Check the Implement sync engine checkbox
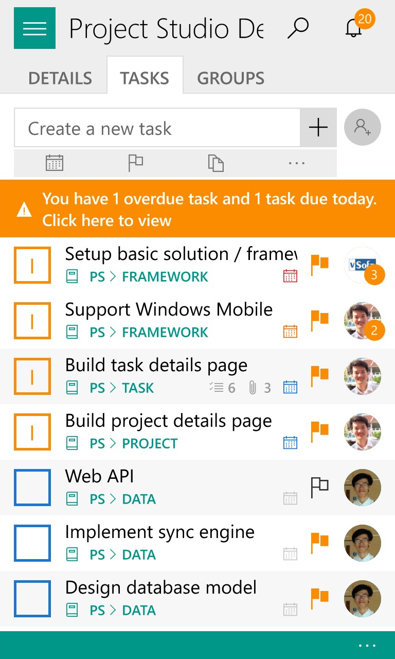This screenshot has height=659, width=395. click(x=32, y=543)
